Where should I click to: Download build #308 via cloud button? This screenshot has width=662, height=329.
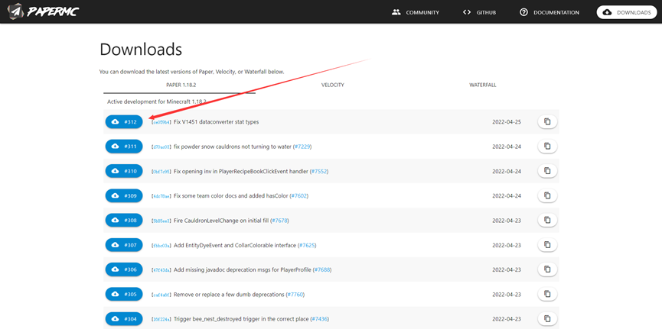point(124,221)
